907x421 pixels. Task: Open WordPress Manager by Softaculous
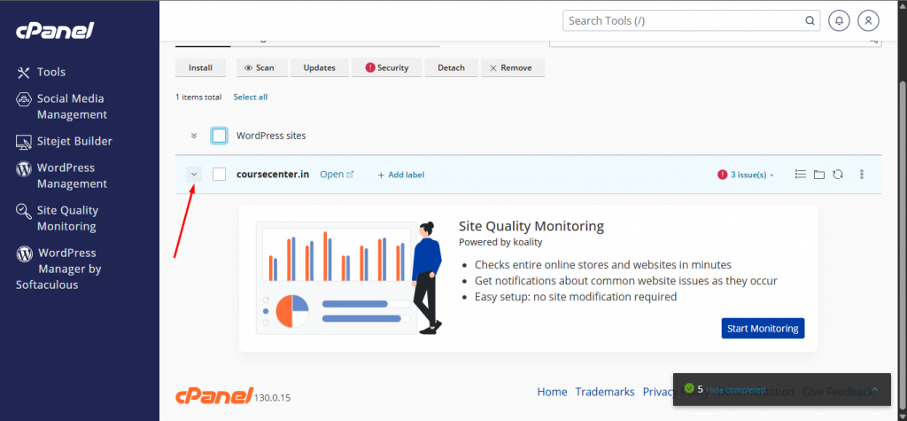click(58, 269)
